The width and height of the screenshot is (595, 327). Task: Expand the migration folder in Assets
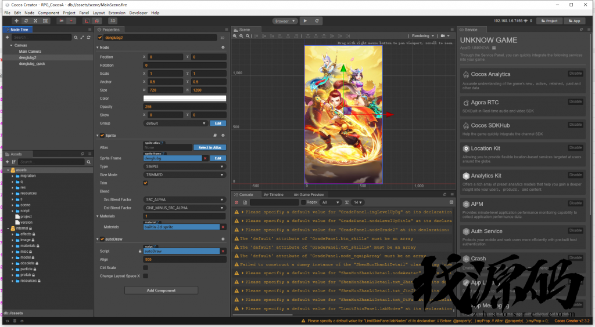(x=13, y=176)
